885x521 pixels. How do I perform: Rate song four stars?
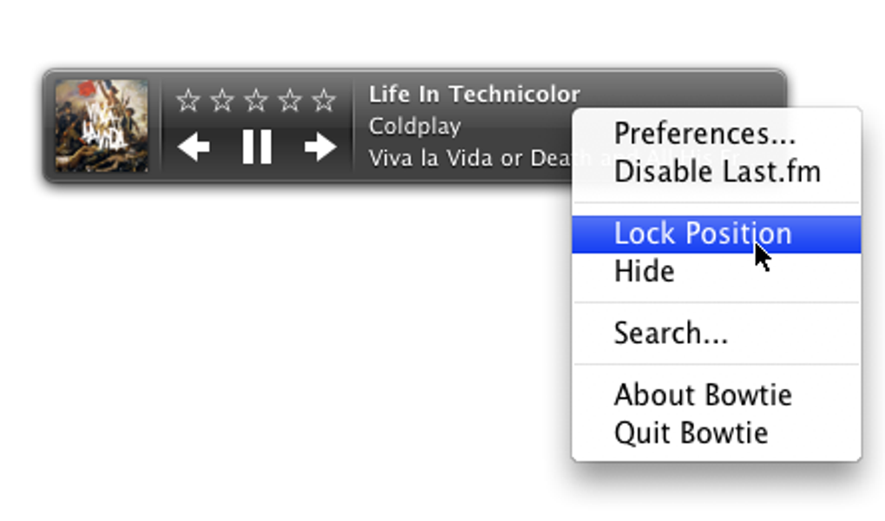point(290,101)
